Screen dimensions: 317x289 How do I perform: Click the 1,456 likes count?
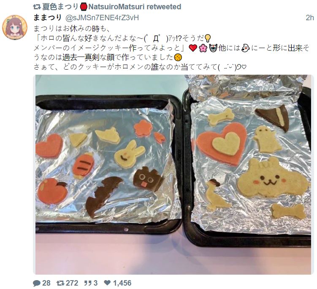pos(122,283)
